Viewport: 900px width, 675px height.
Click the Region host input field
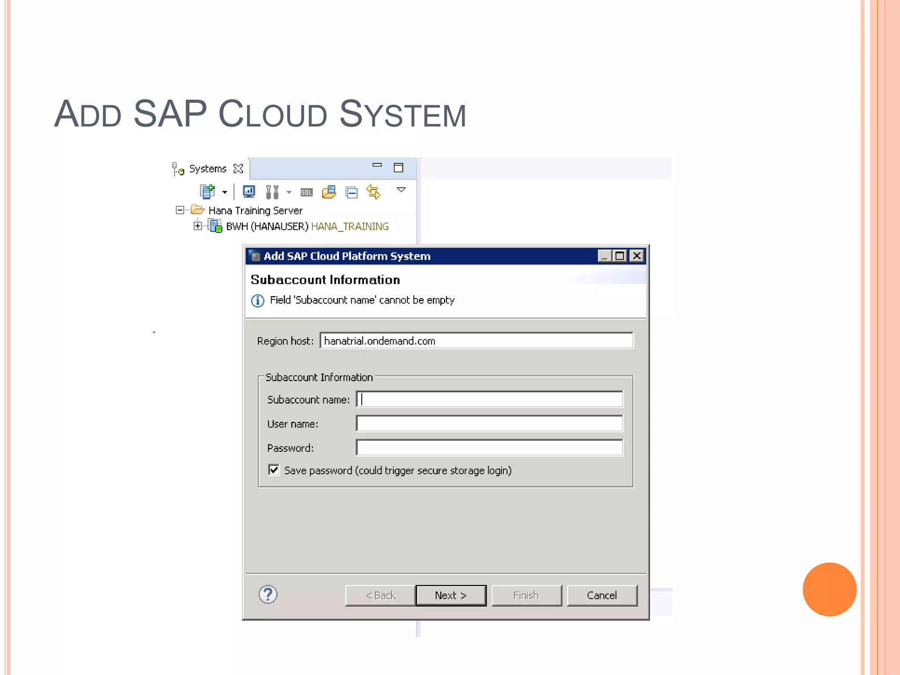click(x=476, y=341)
